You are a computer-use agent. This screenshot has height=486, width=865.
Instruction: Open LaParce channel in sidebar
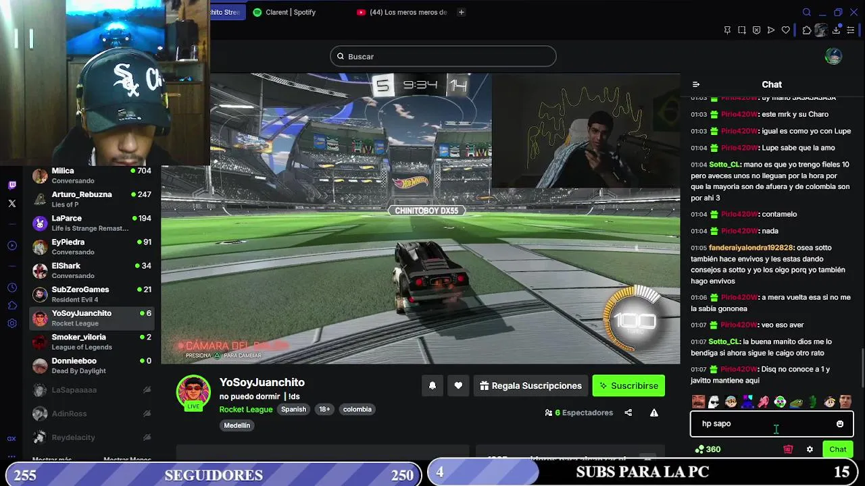coord(92,223)
